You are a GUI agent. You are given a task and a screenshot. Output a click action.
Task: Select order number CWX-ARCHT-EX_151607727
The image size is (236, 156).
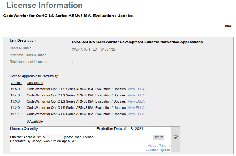point(94,49)
